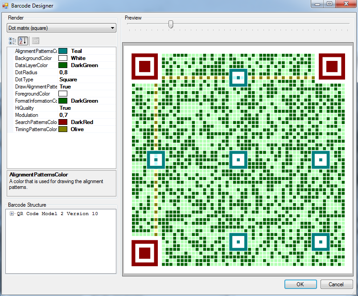
Task: Click the Teal AlignmentPatternsColor swatch
Action: (63, 51)
